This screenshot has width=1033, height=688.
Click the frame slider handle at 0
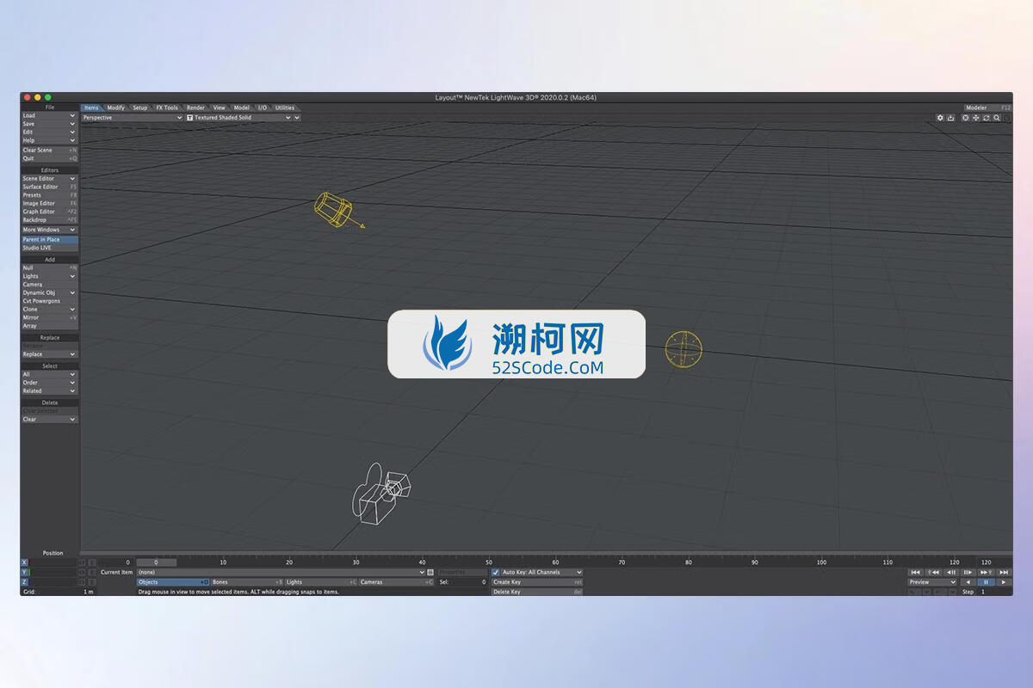(157, 562)
